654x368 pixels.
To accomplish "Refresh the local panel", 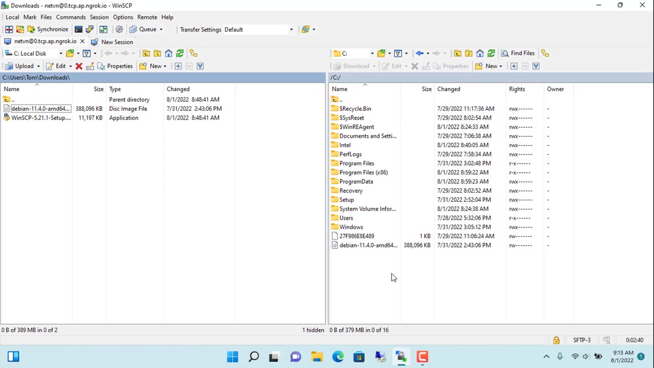I will pyautogui.click(x=180, y=53).
